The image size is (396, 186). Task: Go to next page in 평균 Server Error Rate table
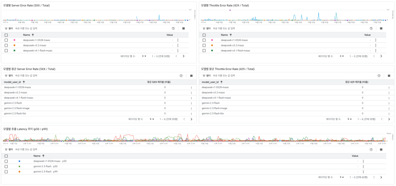click(x=191, y=119)
